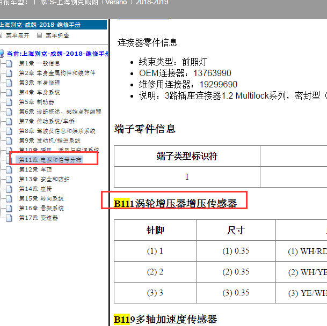Screen dimensions: 327x326
Task: Click page icon beside 第6章 诊断概述
Action: coord(9,112)
